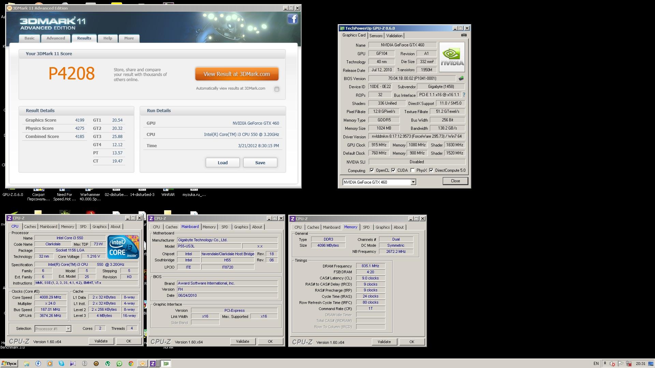The width and height of the screenshot is (655, 368).
Task: Click the purple Visual Studio taskbar icon
Action: point(73,364)
